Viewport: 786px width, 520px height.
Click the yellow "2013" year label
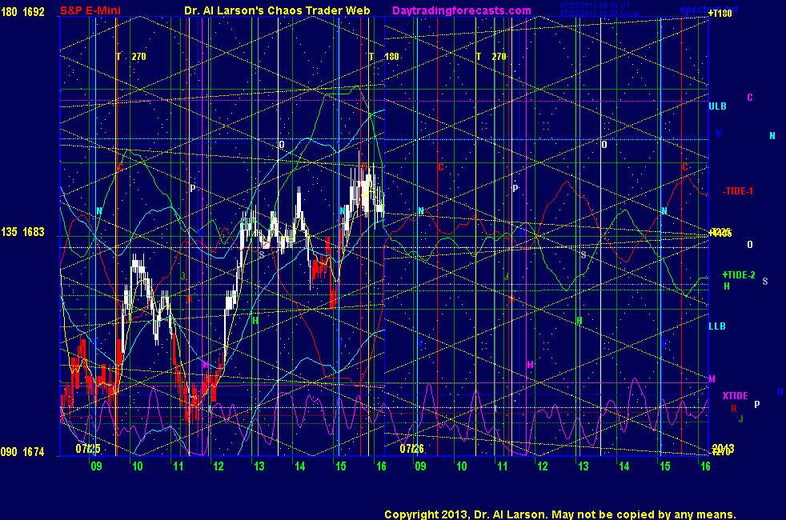(723, 448)
